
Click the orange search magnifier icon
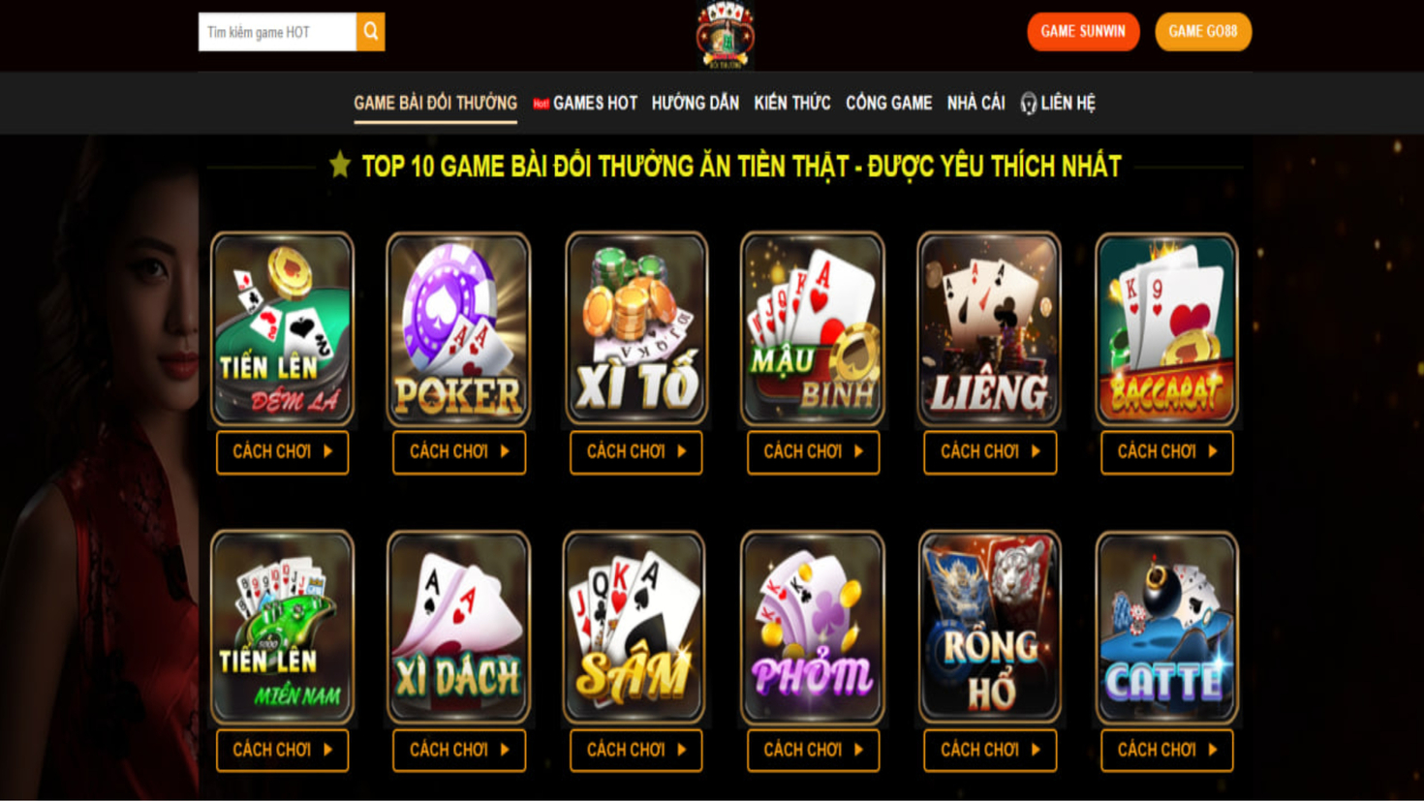point(370,32)
